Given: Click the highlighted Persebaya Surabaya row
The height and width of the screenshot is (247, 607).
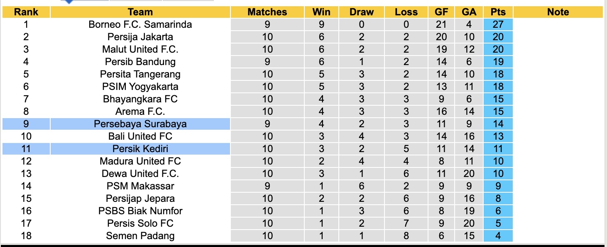Looking at the screenshot, I should [x=140, y=124].
